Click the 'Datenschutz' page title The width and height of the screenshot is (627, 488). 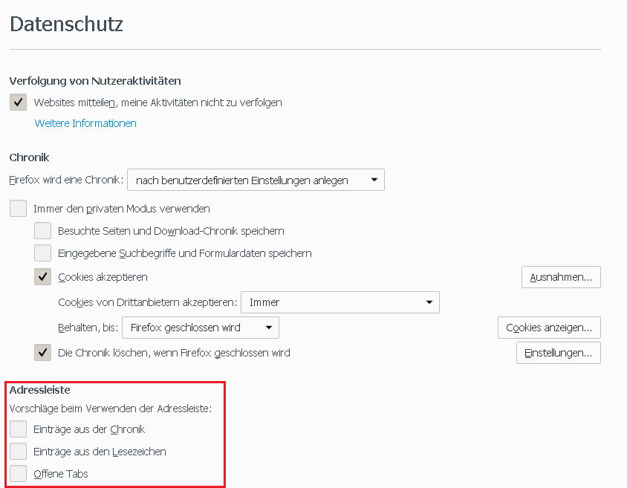point(66,24)
